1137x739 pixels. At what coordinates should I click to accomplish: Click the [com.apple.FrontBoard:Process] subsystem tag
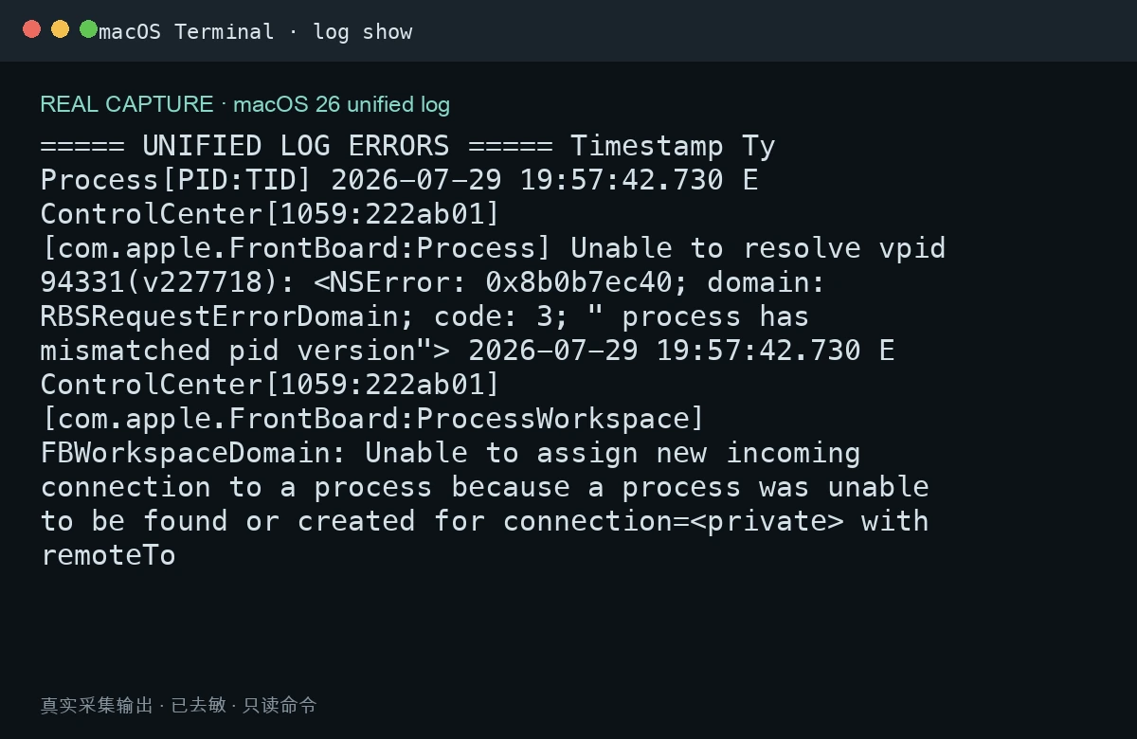(x=296, y=248)
